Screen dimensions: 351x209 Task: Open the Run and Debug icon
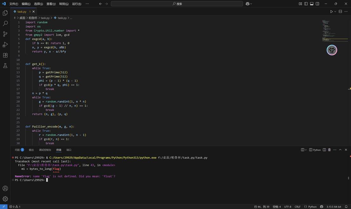tap(5, 44)
